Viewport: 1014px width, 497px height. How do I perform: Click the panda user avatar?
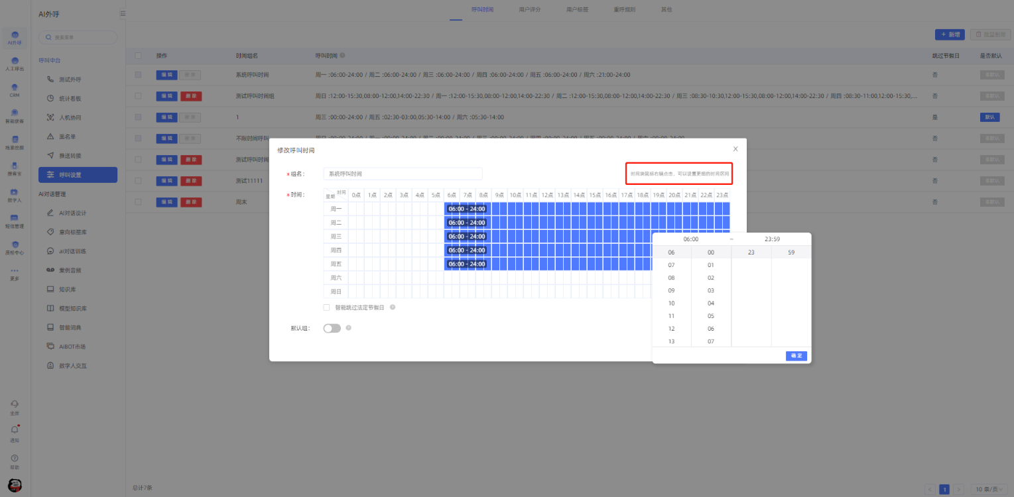[x=15, y=486]
